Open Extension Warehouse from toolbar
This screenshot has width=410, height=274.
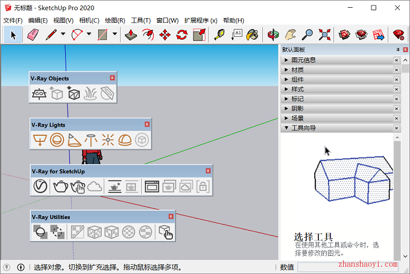click(361, 34)
